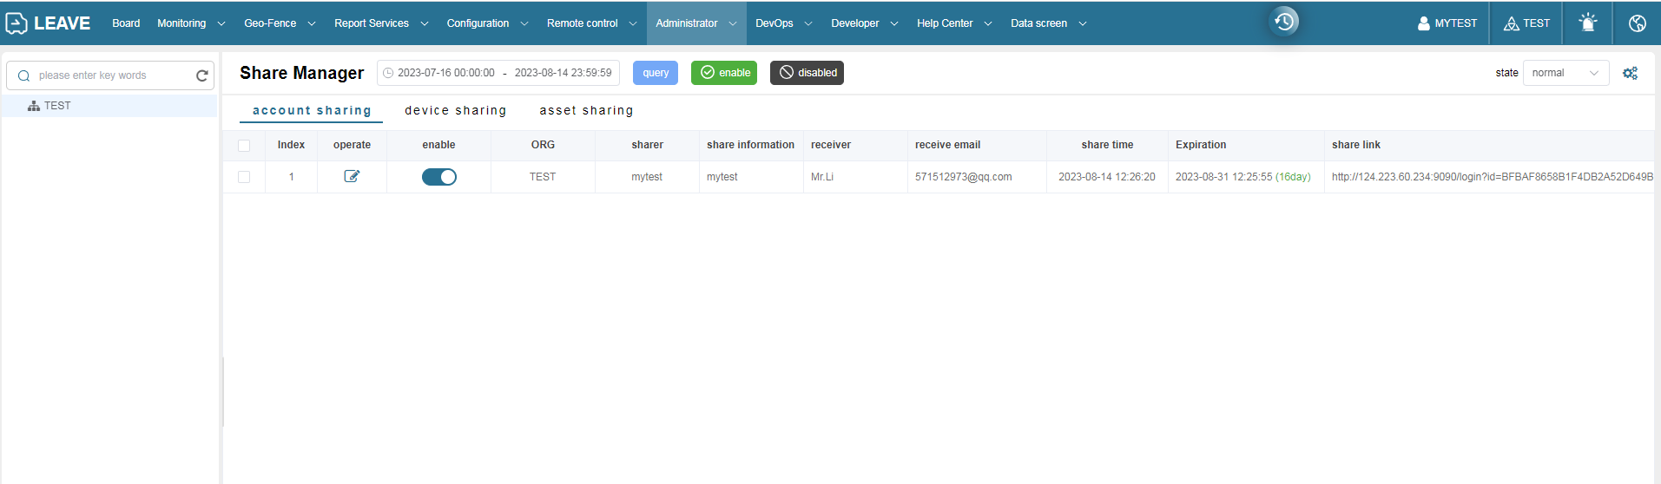Refresh the organization search list

[202, 75]
